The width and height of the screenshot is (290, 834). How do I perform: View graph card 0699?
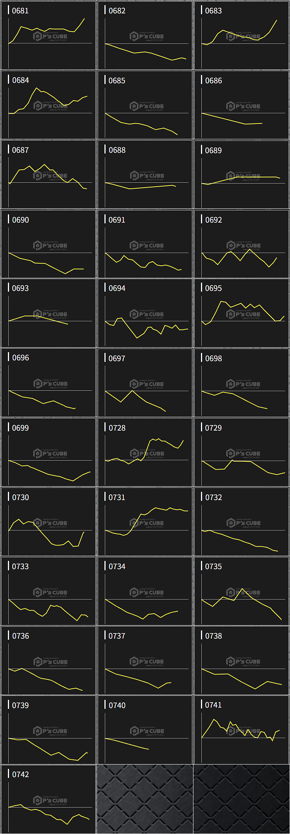tap(48, 452)
